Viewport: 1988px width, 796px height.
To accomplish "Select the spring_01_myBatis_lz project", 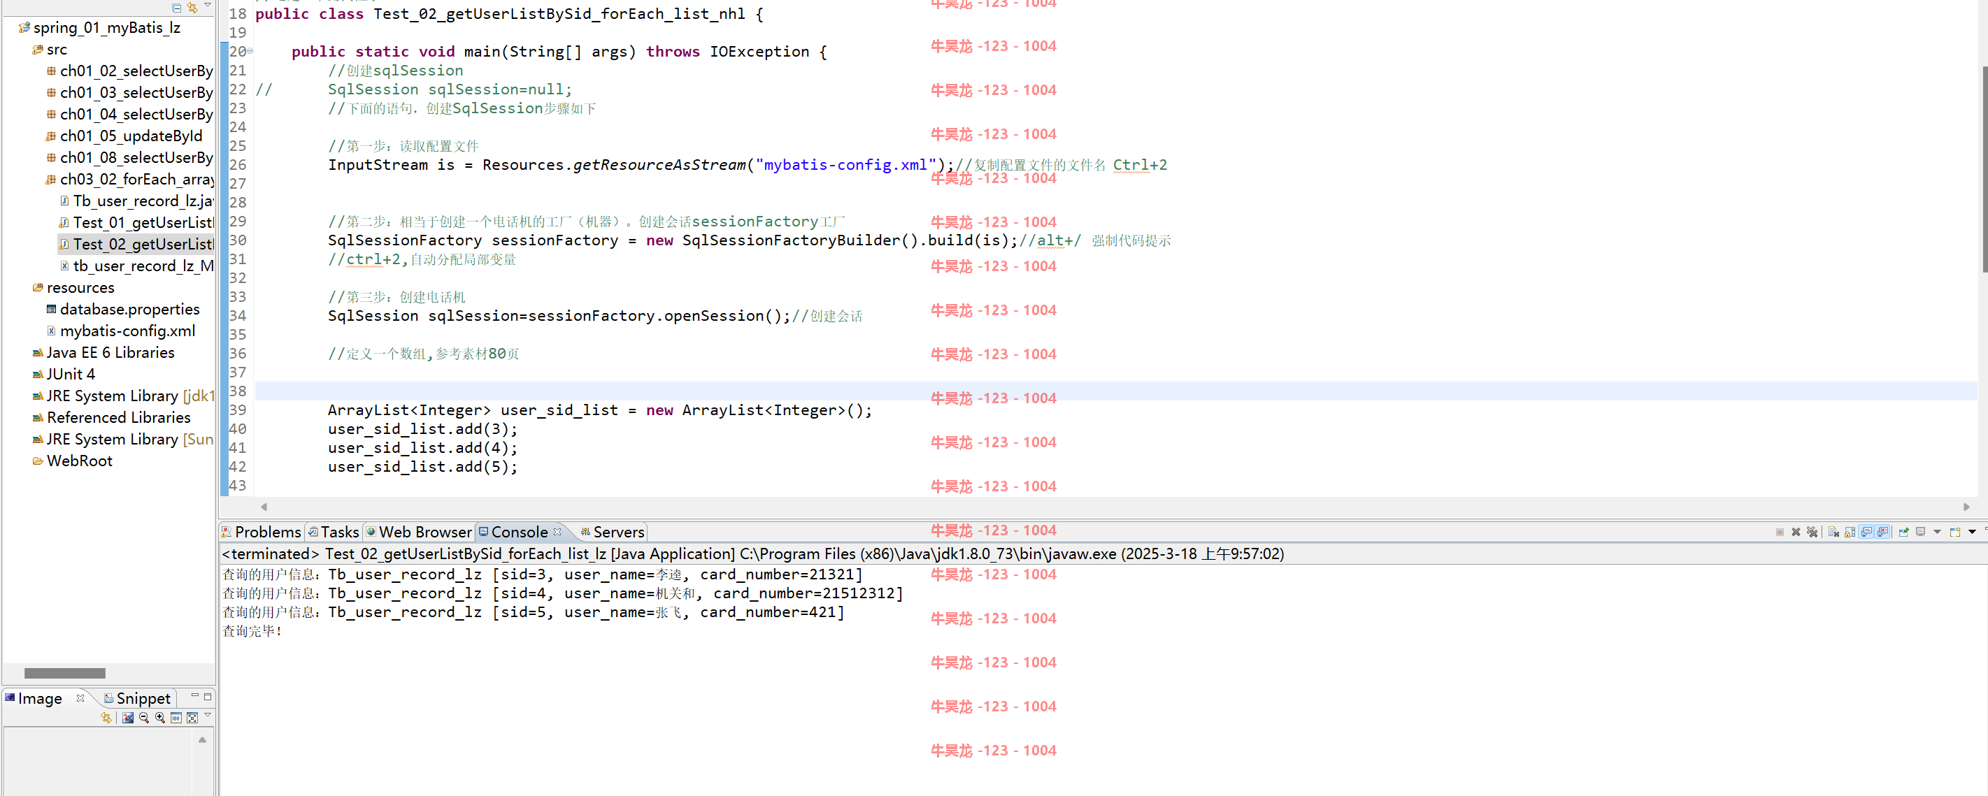I will (99, 27).
